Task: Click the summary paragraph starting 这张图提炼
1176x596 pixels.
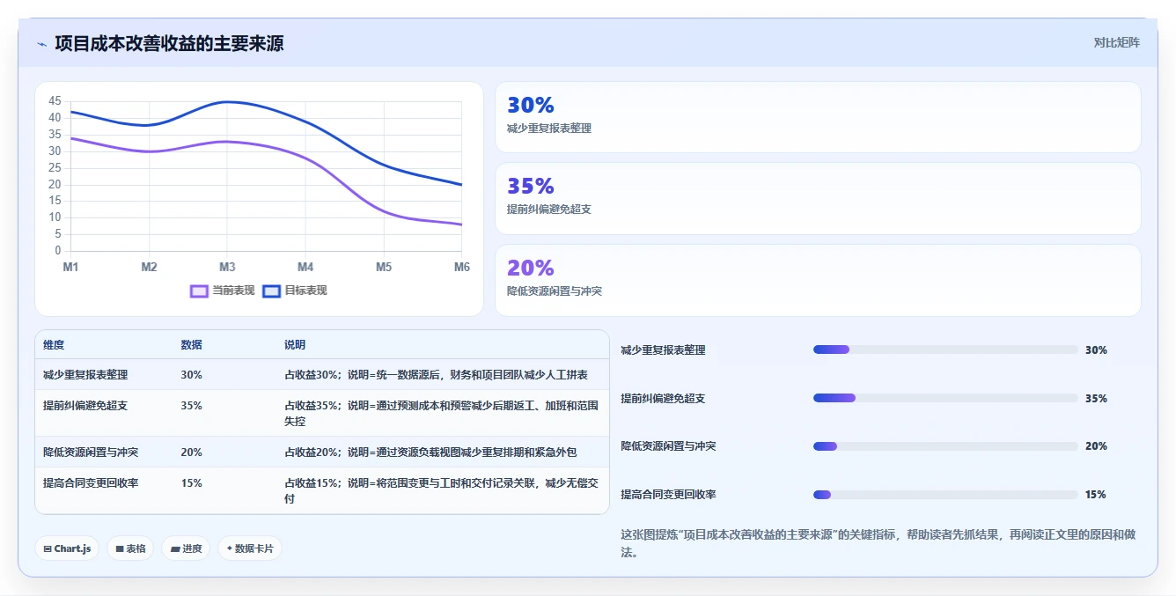Action: click(x=878, y=543)
